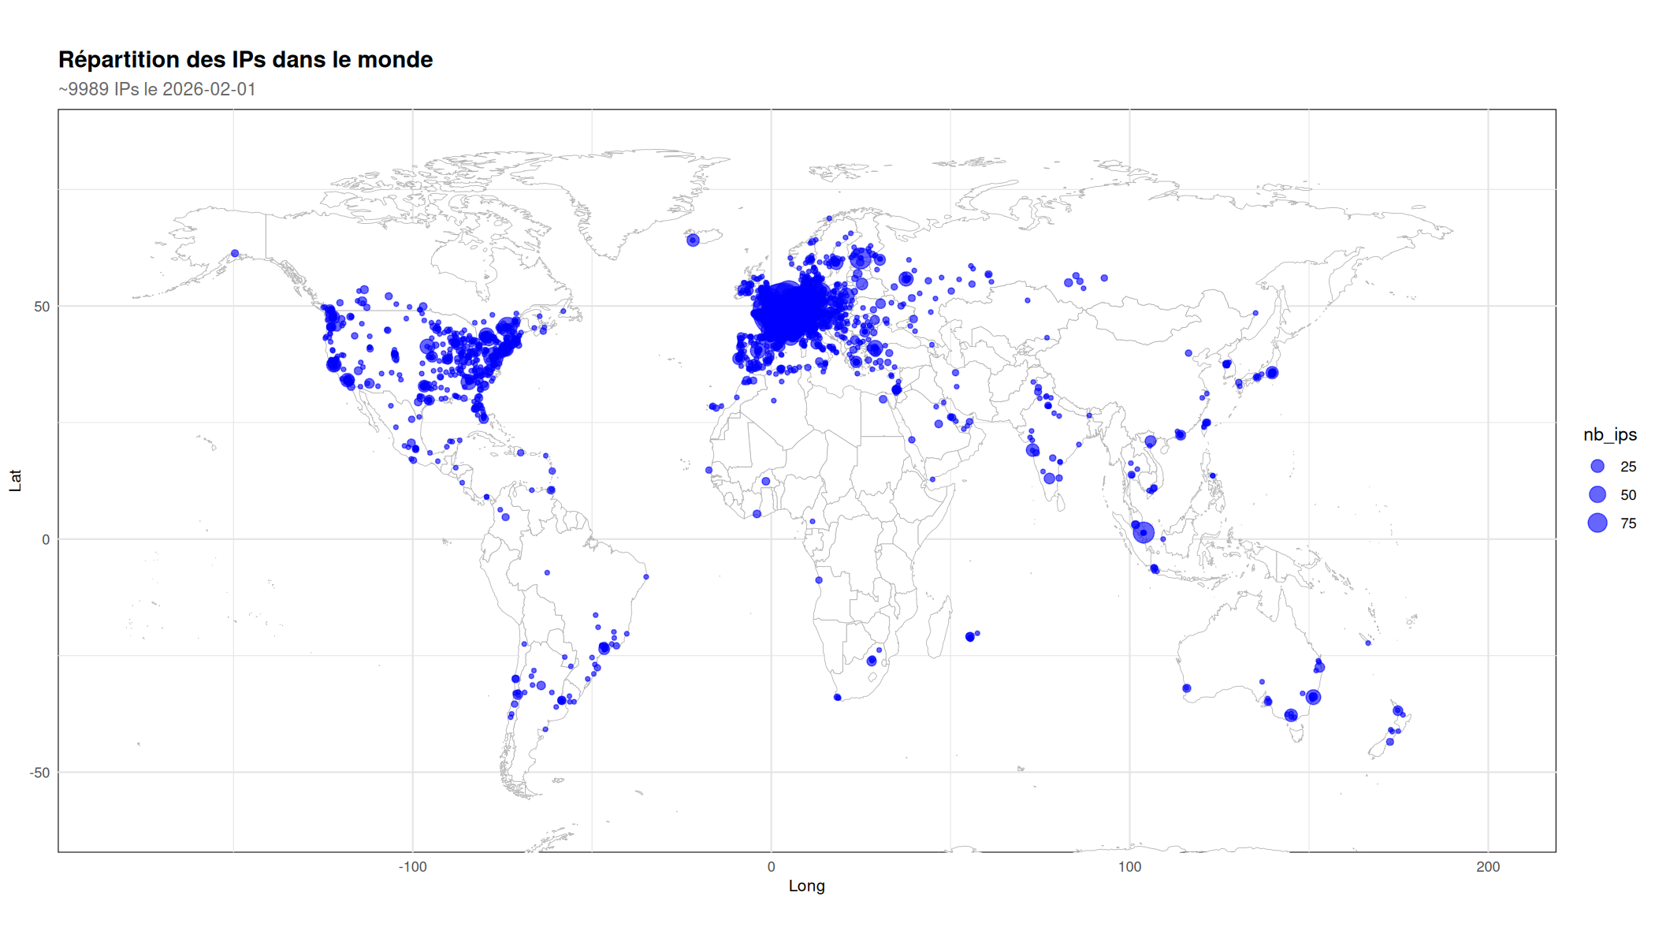Viewport: 1655px width, 946px height.
Task: Click the large bubble at Singapore
Action: pos(1144,533)
